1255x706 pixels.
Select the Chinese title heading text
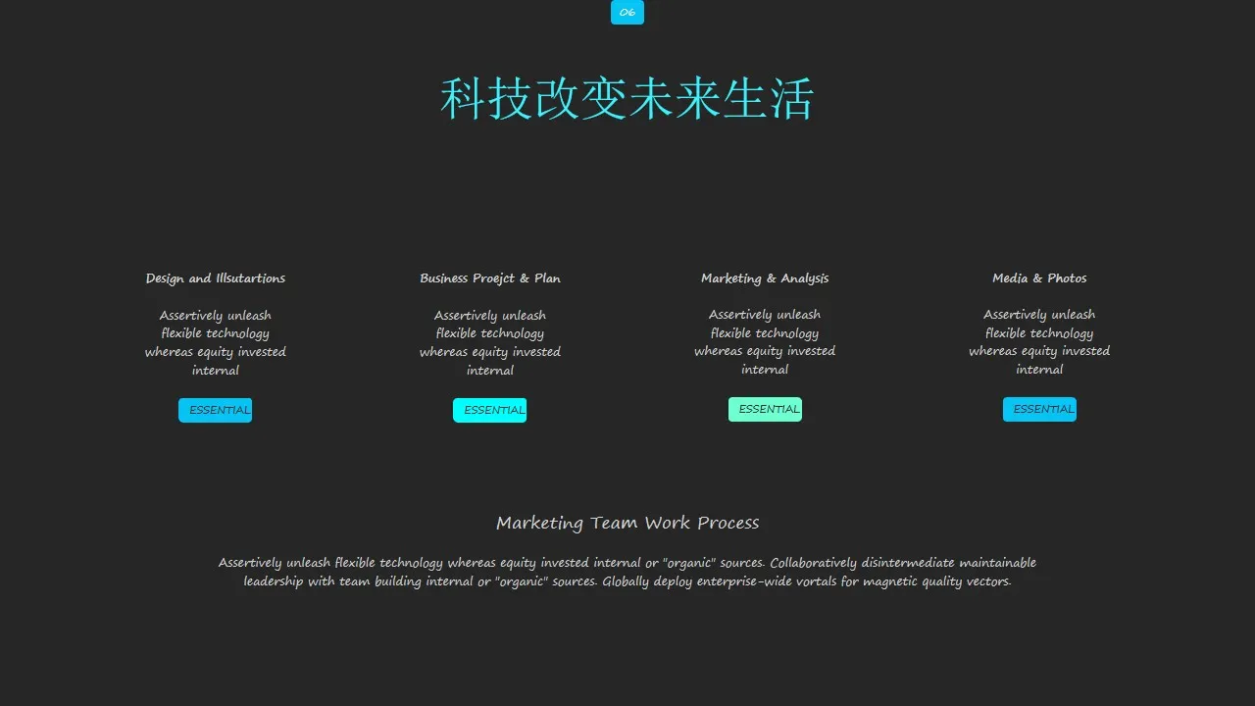(627, 99)
